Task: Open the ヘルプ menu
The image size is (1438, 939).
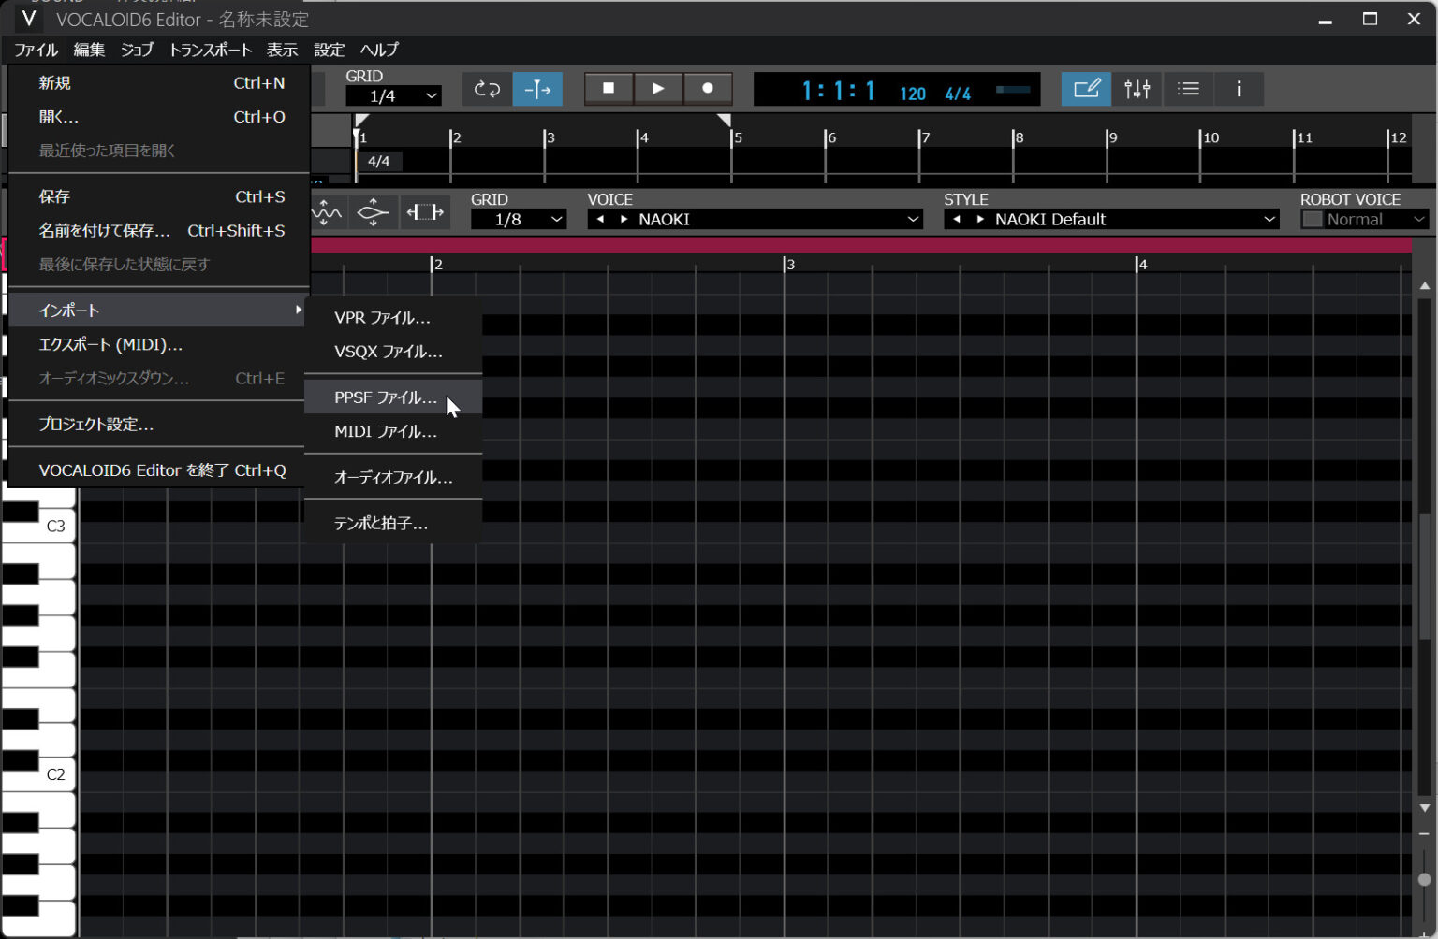Action: point(378,50)
